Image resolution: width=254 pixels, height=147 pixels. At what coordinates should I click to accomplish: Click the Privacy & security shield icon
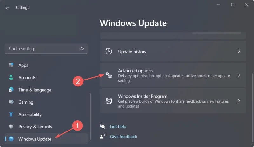[x=11, y=126]
